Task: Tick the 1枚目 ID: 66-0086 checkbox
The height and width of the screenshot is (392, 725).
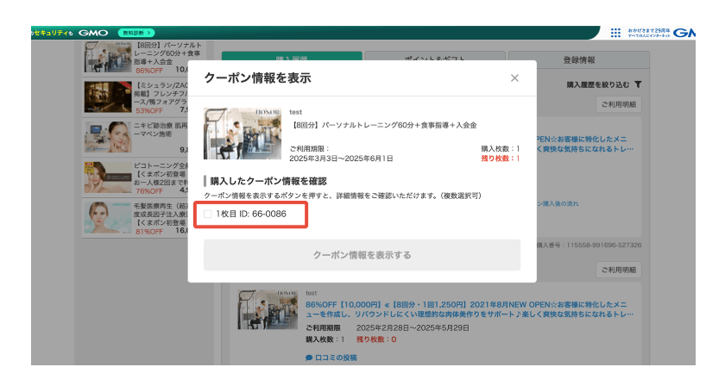Action: (208, 214)
